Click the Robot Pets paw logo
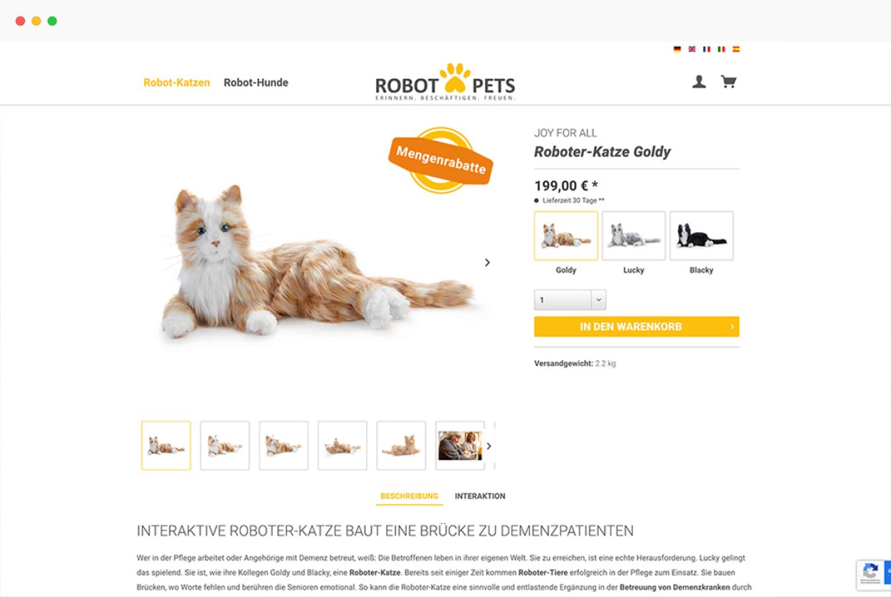This screenshot has width=891, height=597. 445,82
